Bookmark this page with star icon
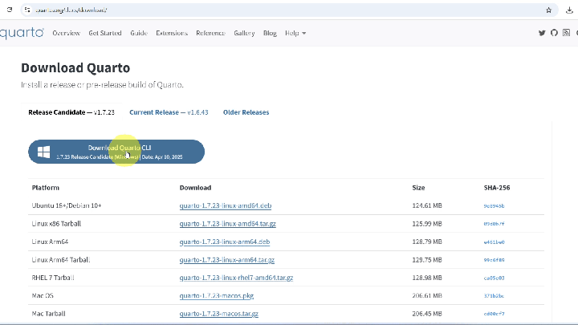 click(548, 10)
